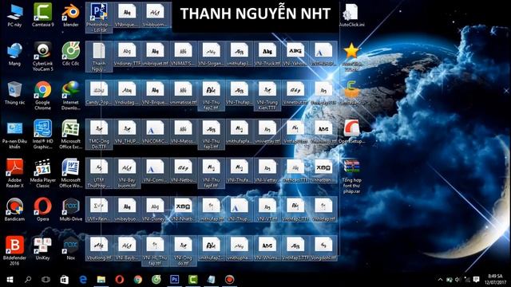Select the VNI-HL Thu fap.ttf font file

click(155, 250)
